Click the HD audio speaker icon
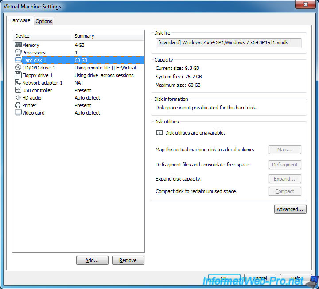The width and height of the screenshot is (319, 289). click(18, 98)
